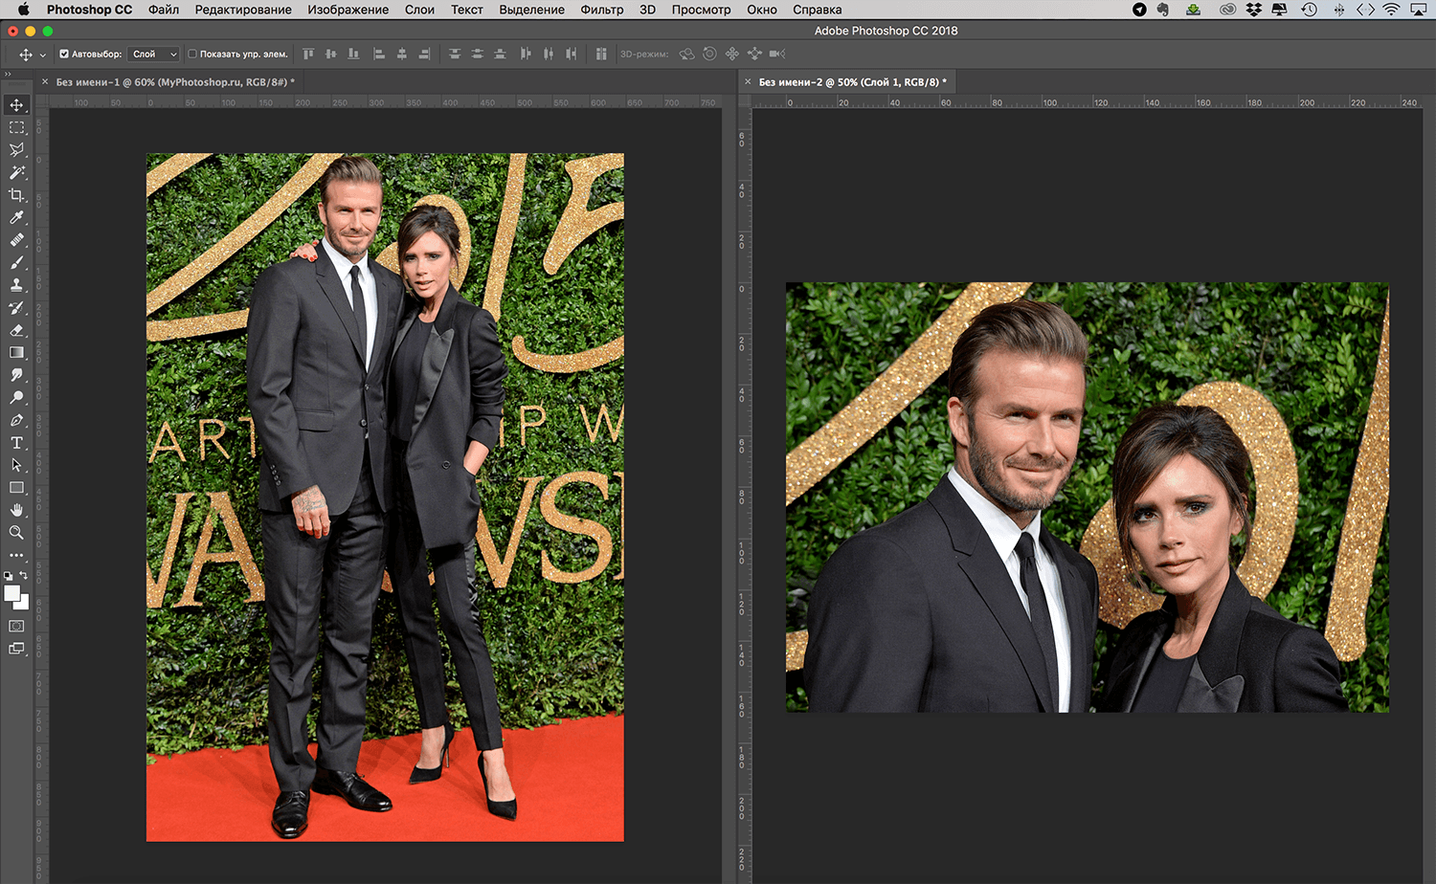Open the Слой auto-select dropdown
Image resolution: width=1436 pixels, height=884 pixels.
(154, 55)
